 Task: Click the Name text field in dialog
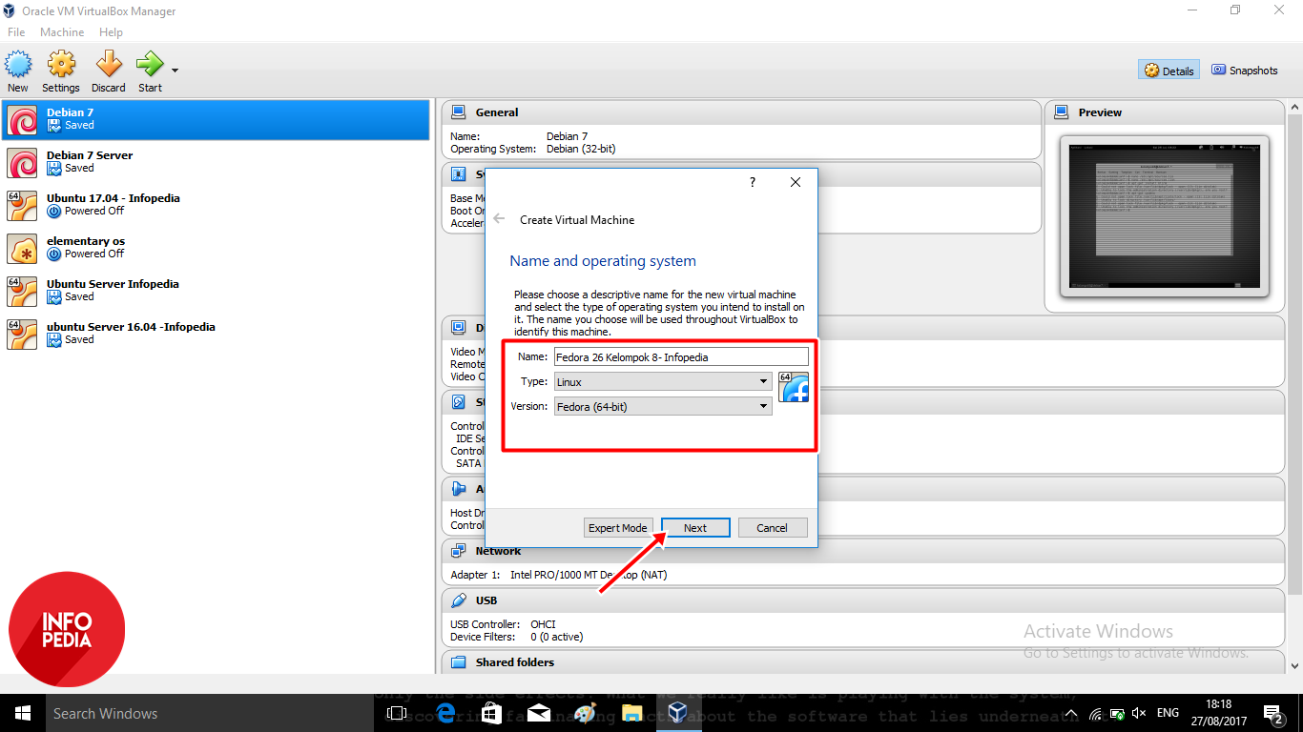[x=681, y=357]
